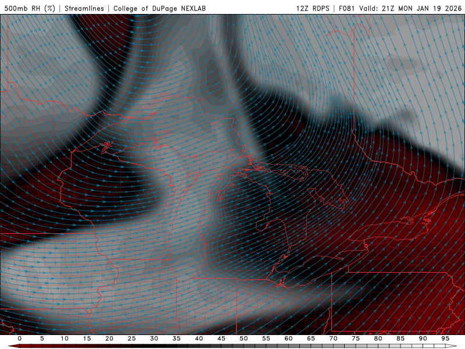Click the colorbar scale label '80'

tap(378, 339)
